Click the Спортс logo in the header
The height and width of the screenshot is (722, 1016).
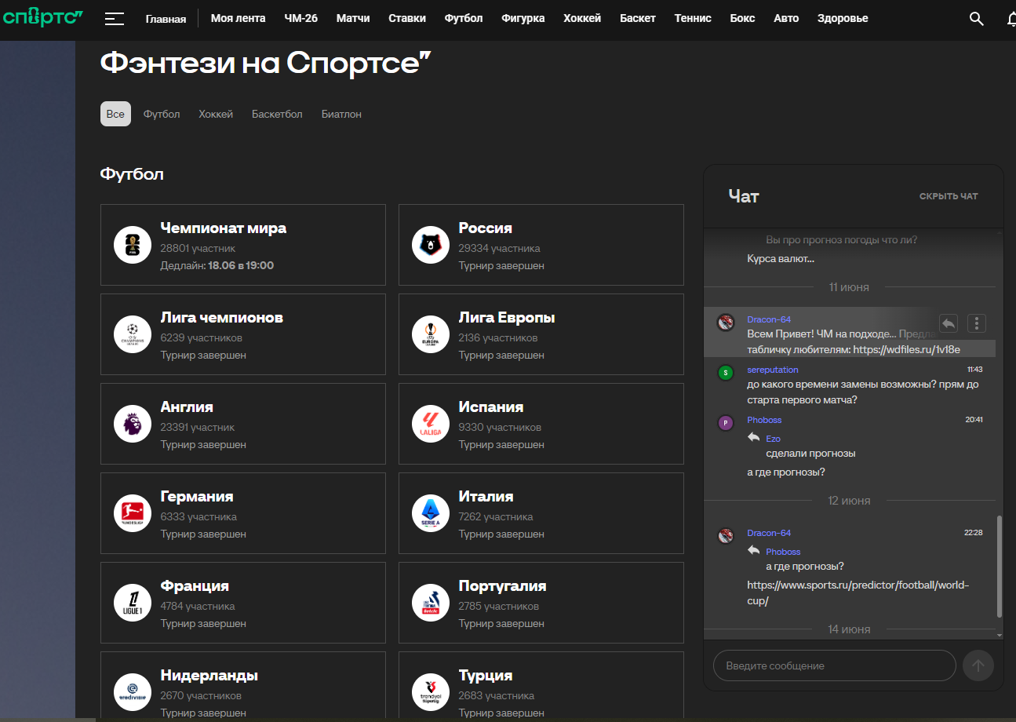(43, 17)
